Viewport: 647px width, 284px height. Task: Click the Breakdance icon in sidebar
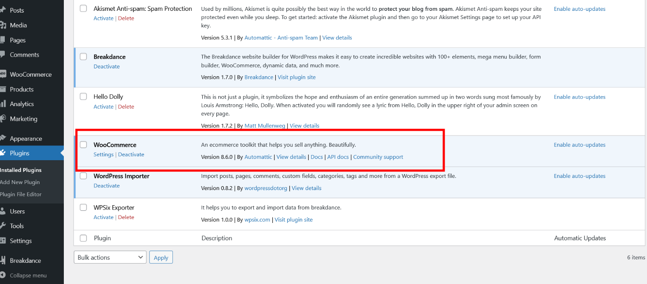coord(2,261)
